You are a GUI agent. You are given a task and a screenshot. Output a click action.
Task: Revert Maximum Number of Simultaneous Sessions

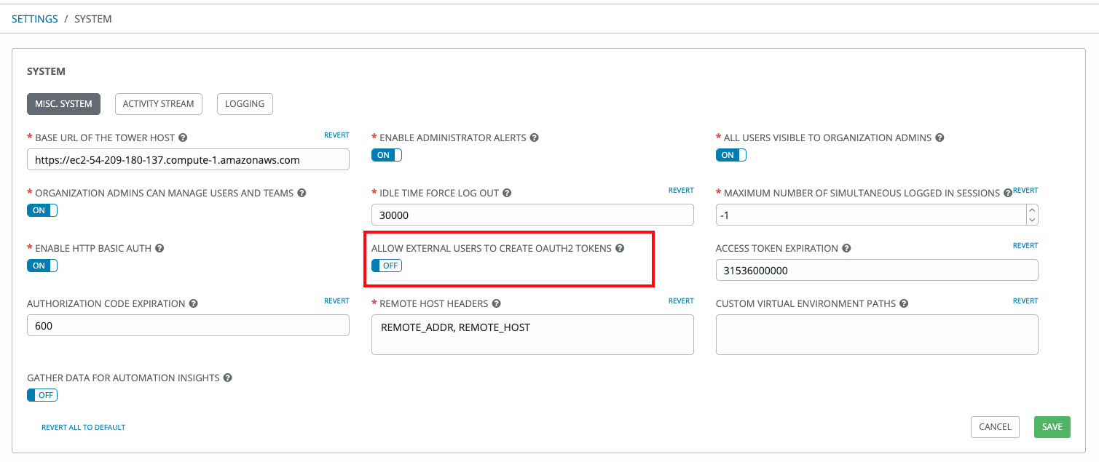[1025, 191]
